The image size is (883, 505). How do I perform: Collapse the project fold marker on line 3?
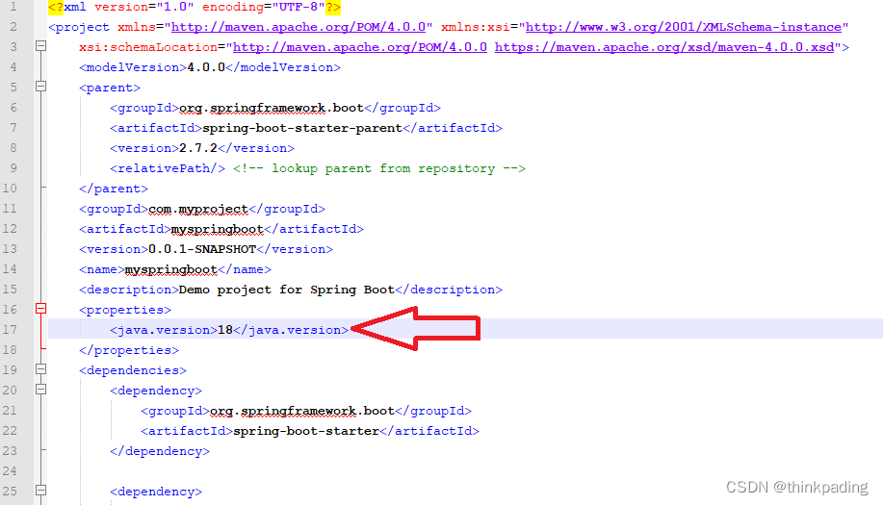point(40,46)
